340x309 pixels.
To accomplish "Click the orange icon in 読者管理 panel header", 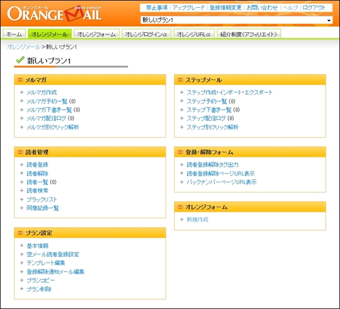I will [20, 152].
